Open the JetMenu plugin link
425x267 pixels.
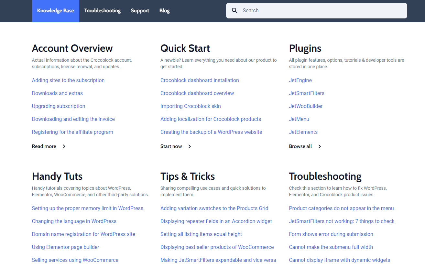point(299,119)
